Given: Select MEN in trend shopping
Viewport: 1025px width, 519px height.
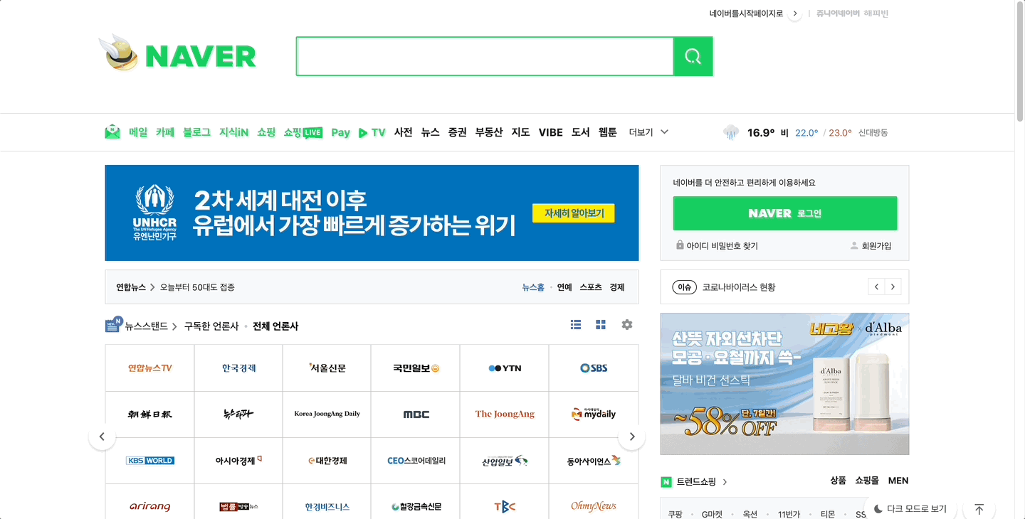Looking at the screenshot, I should [x=898, y=481].
